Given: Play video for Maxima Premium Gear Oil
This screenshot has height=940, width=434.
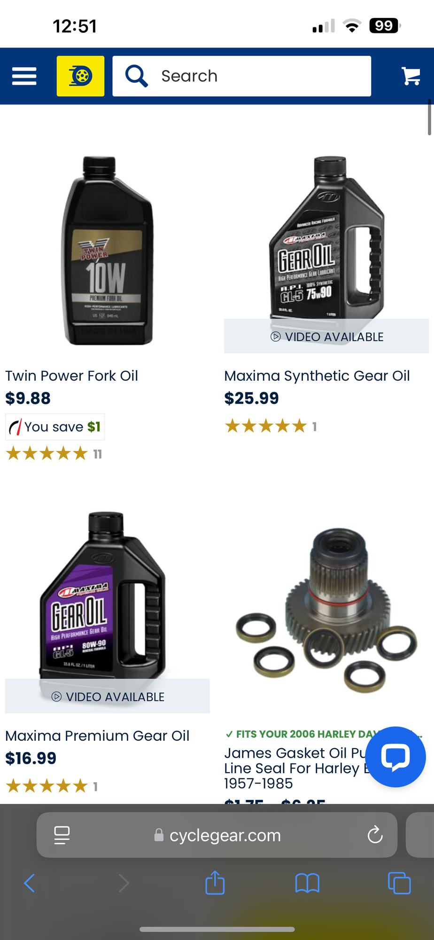Looking at the screenshot, I should coord(108,697).
